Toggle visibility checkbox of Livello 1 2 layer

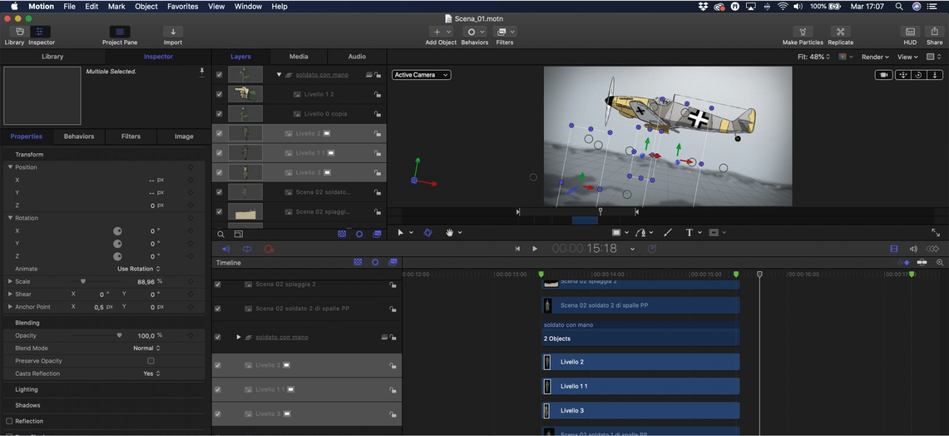point(219,94)
